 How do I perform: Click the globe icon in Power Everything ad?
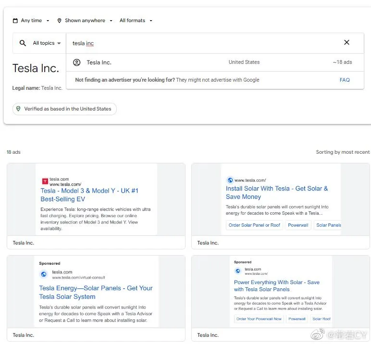click(237, 271)
